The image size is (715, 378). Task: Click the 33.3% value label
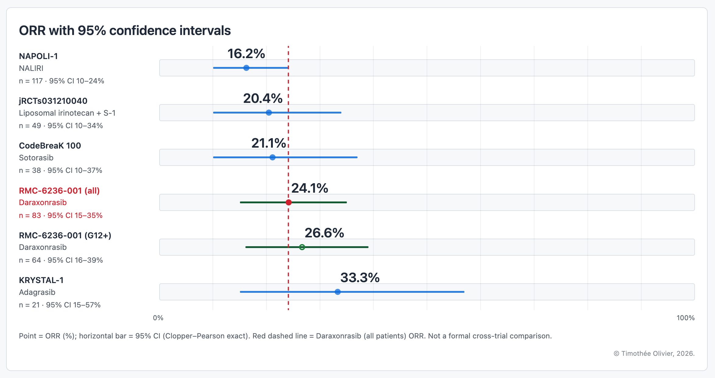(x=360, y=278)
